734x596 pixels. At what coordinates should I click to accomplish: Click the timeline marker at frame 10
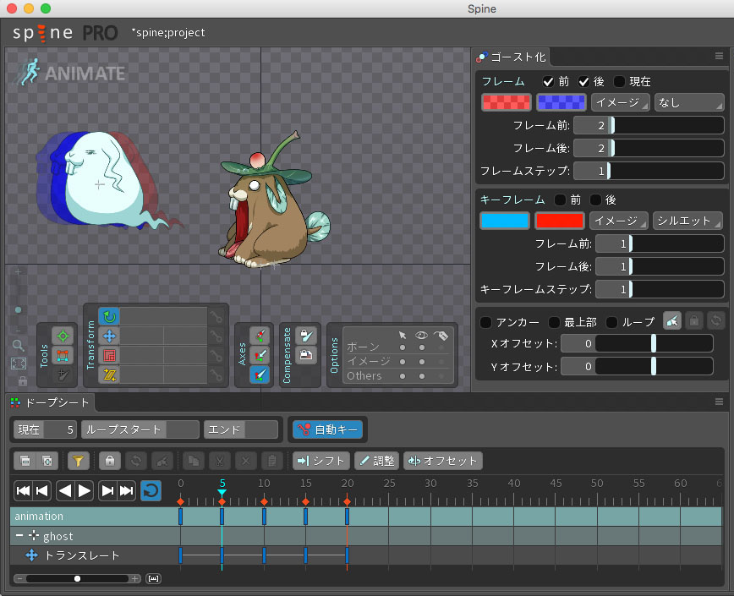tap(264, 501)
